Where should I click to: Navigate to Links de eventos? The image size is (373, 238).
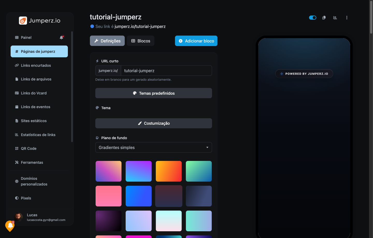coord(39,107)
